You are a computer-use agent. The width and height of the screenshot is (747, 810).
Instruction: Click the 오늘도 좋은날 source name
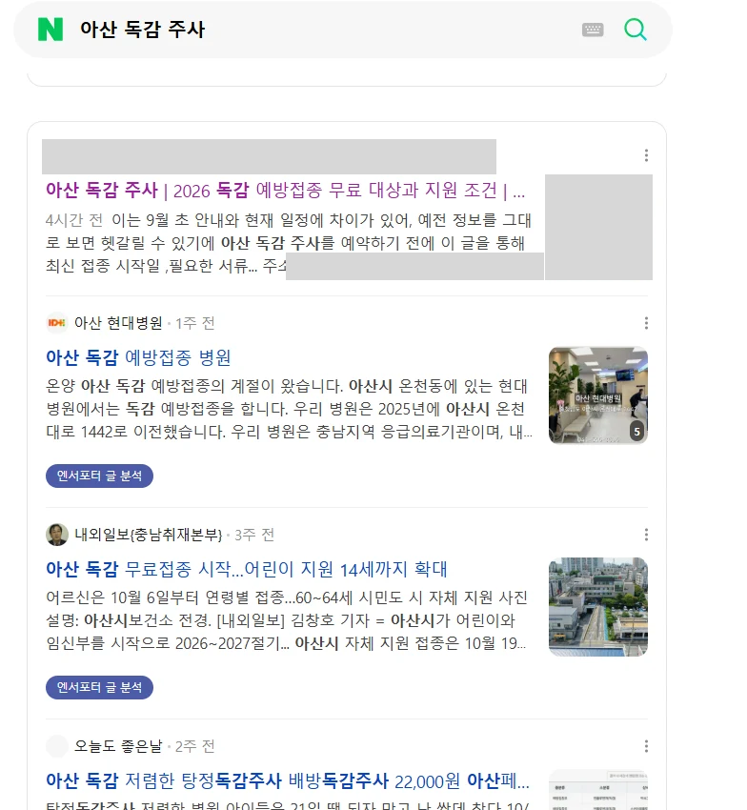pos(118,746)
